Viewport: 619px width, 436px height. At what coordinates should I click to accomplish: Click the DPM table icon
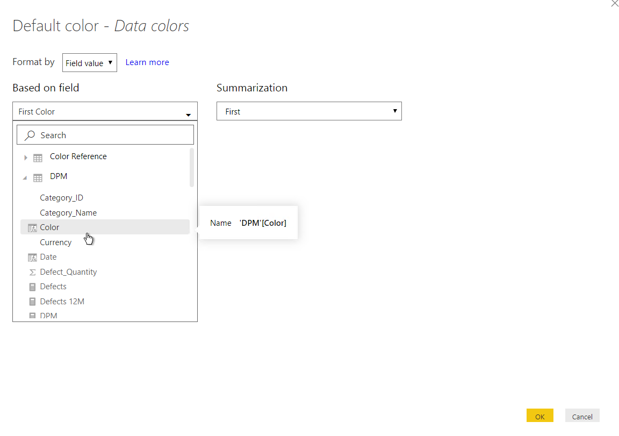(x=38, y=178)
